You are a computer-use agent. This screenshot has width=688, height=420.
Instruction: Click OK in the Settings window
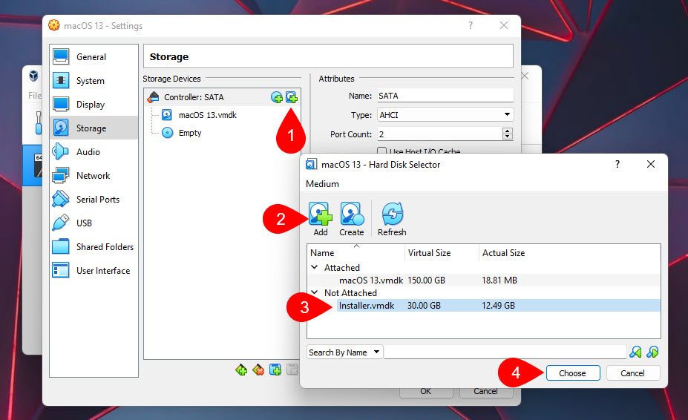[x=425, y=392]
